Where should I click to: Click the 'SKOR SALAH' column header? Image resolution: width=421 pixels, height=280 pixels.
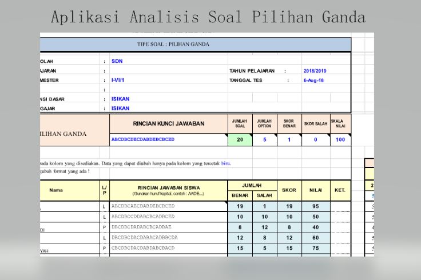(x=316, y=123)
